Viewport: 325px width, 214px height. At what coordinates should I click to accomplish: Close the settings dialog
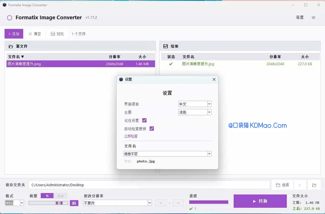pos(214,79)
